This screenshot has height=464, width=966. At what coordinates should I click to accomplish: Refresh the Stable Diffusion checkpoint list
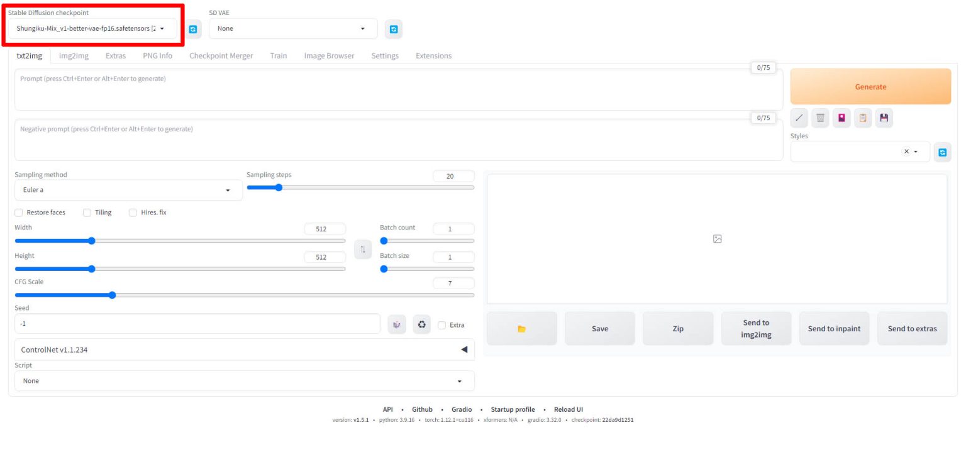192,29
